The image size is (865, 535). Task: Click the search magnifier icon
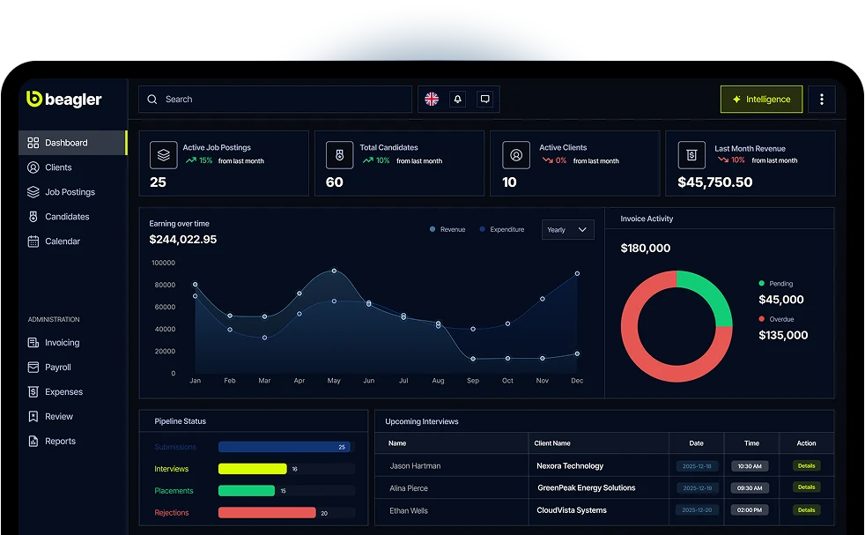tap(152, 100)
